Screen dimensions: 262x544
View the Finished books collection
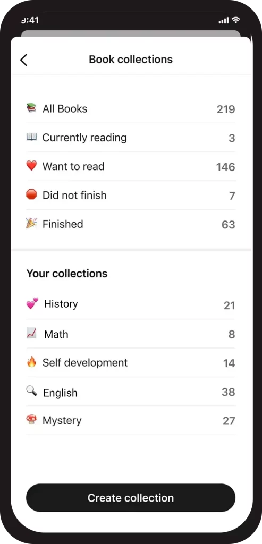pyautogui.click(x=131, y=224)
